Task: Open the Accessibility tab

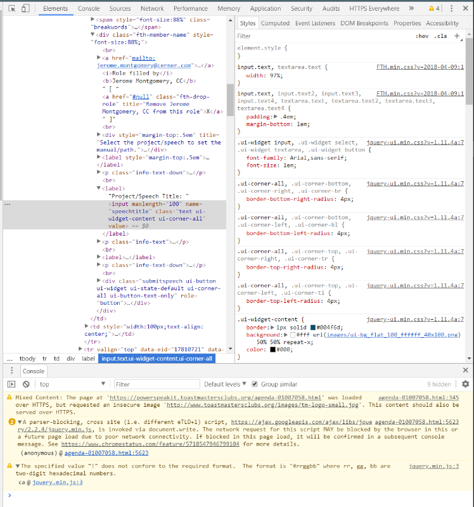Action: point(442,23)
